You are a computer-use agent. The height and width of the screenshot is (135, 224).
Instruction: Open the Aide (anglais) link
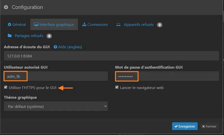[x=70, y=47]
